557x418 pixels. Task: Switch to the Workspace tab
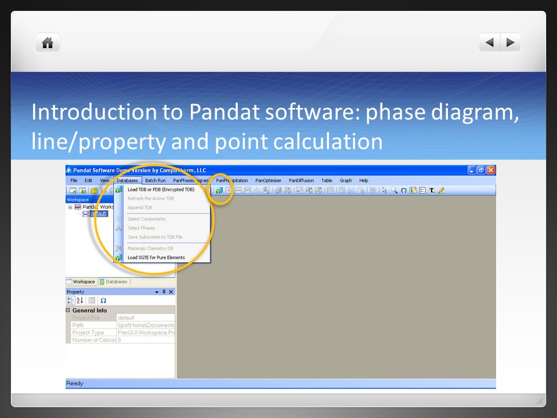pyautogui.click(x=81, y=282)
